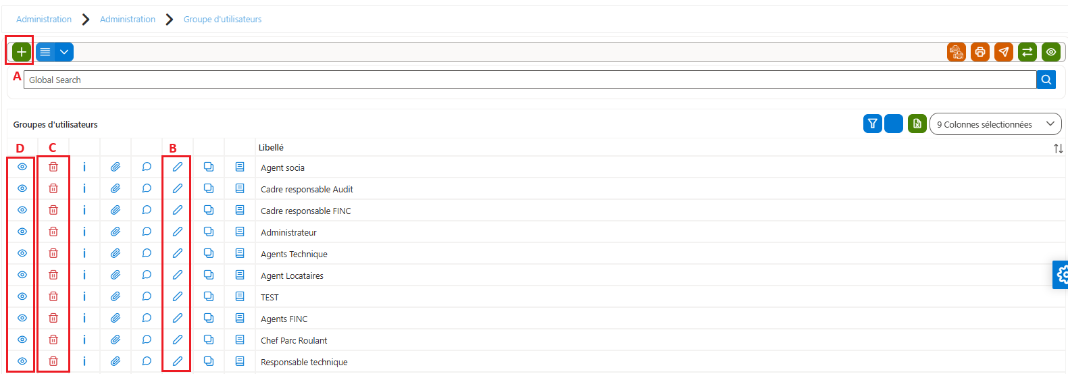Expand the 9 Colonnes sélectionnées dropdown
Screen dimensions: 1068x374
996,124
